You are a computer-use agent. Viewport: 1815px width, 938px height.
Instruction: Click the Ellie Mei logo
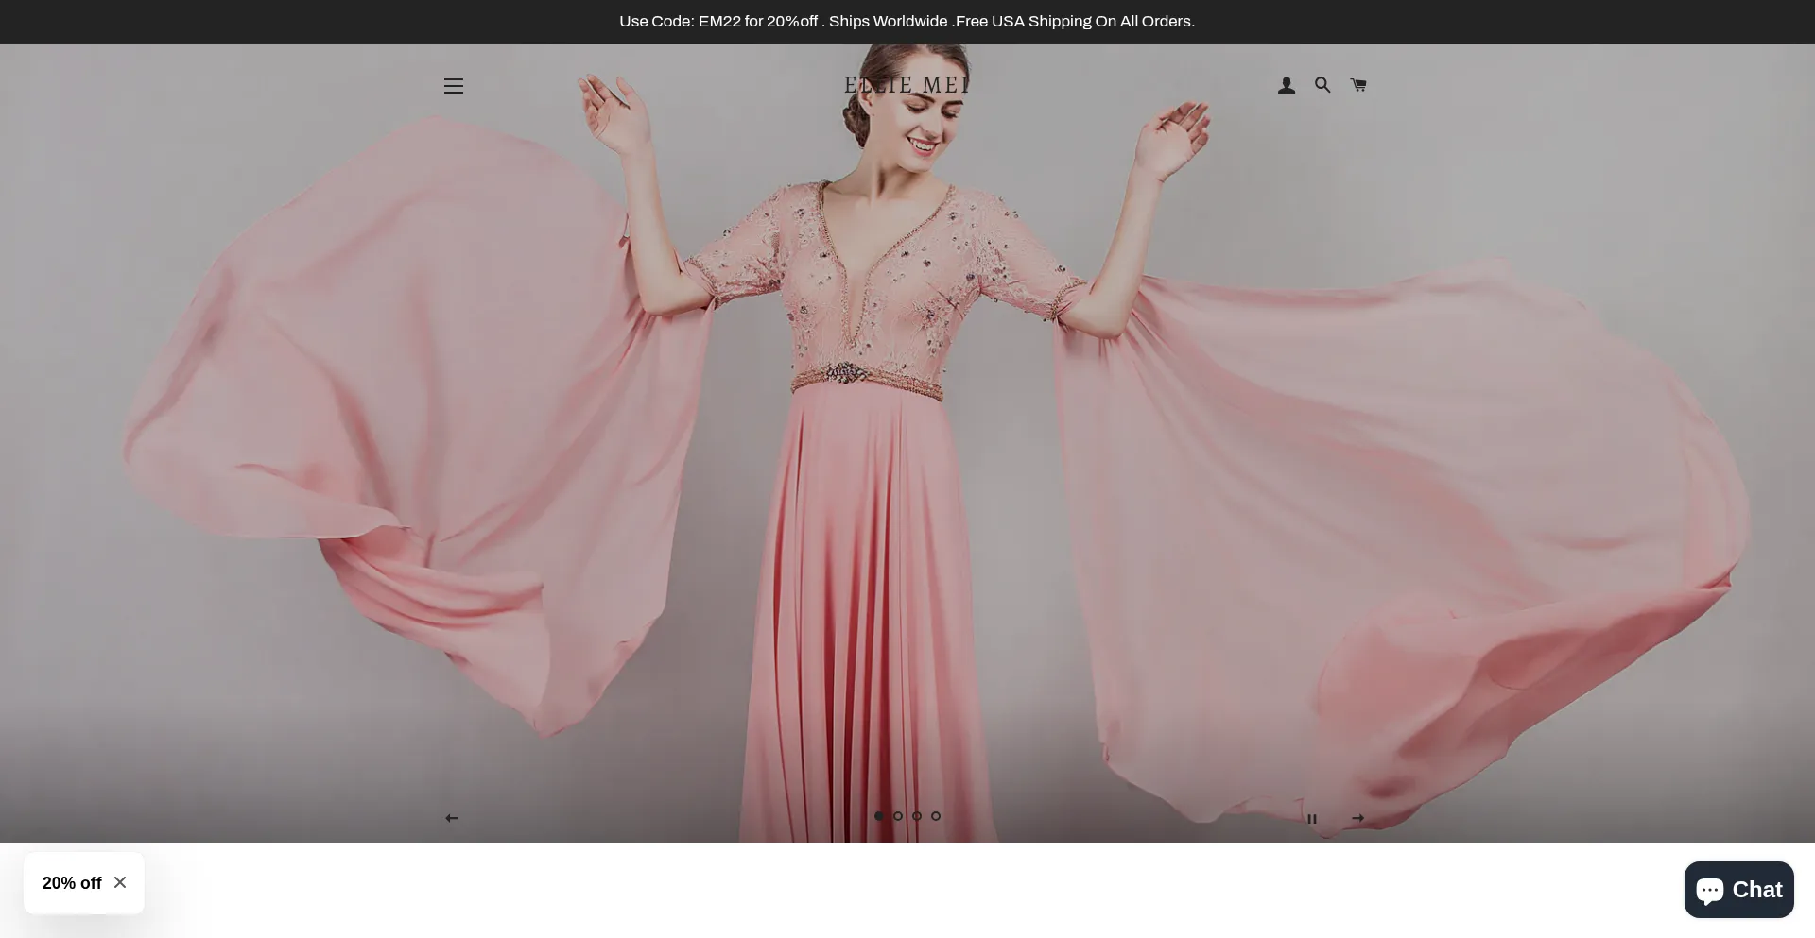click(907, 85)
